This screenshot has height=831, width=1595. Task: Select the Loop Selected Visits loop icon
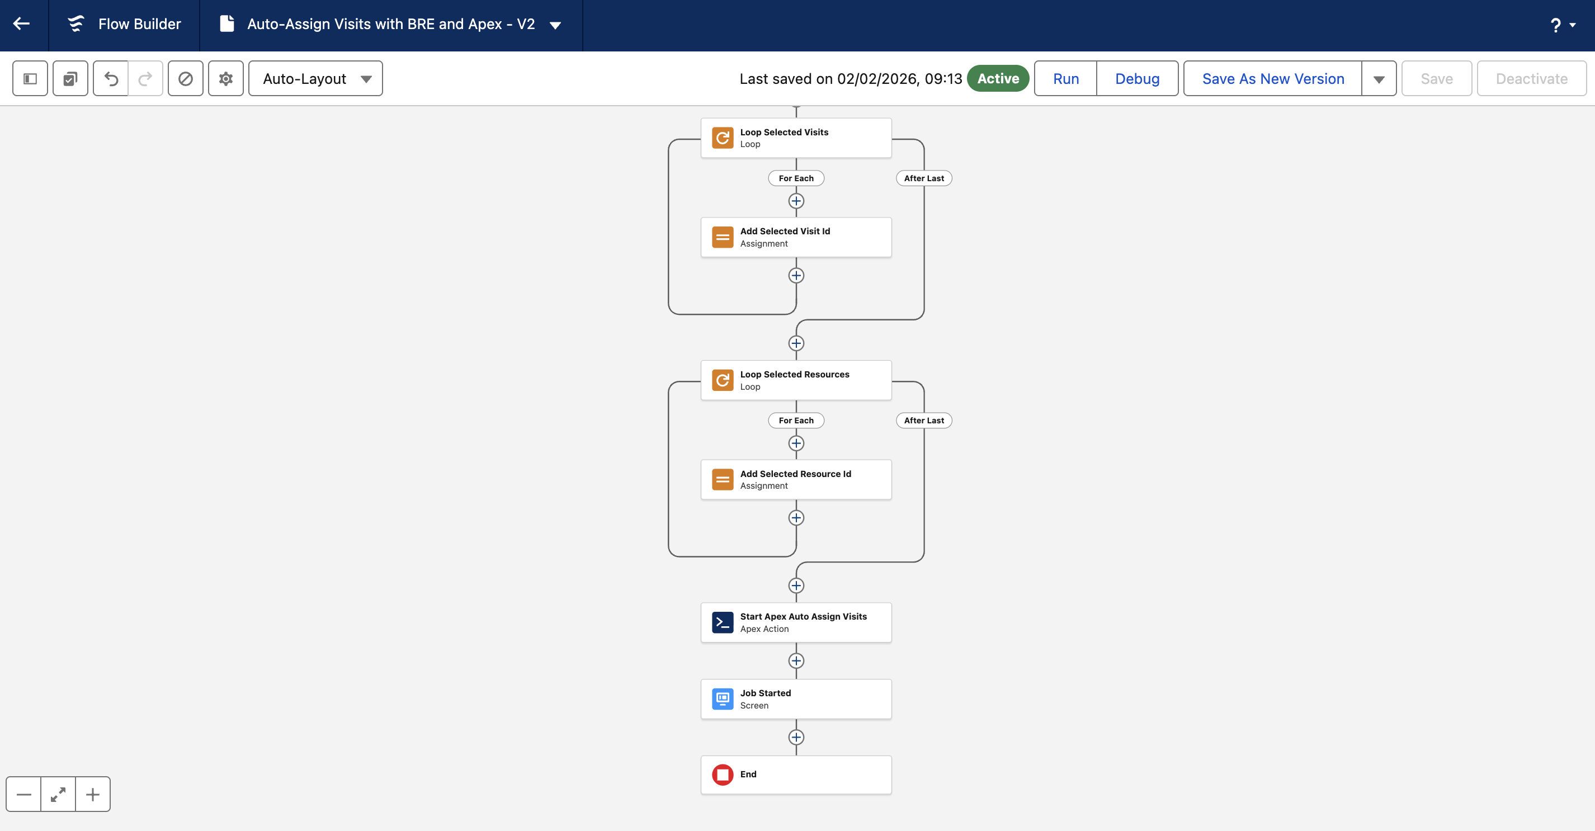tap(722, 138)
